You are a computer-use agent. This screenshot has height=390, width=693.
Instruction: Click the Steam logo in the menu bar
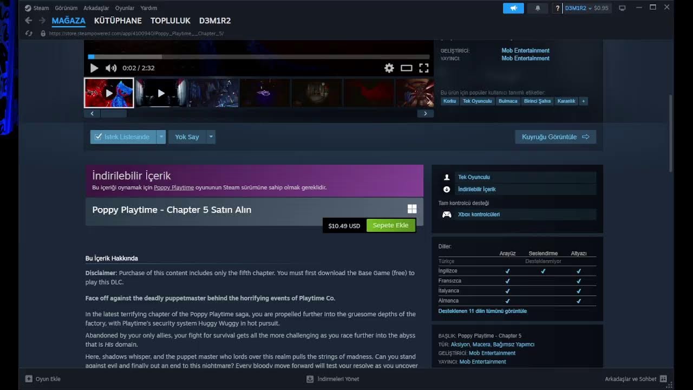coord(28,8)
